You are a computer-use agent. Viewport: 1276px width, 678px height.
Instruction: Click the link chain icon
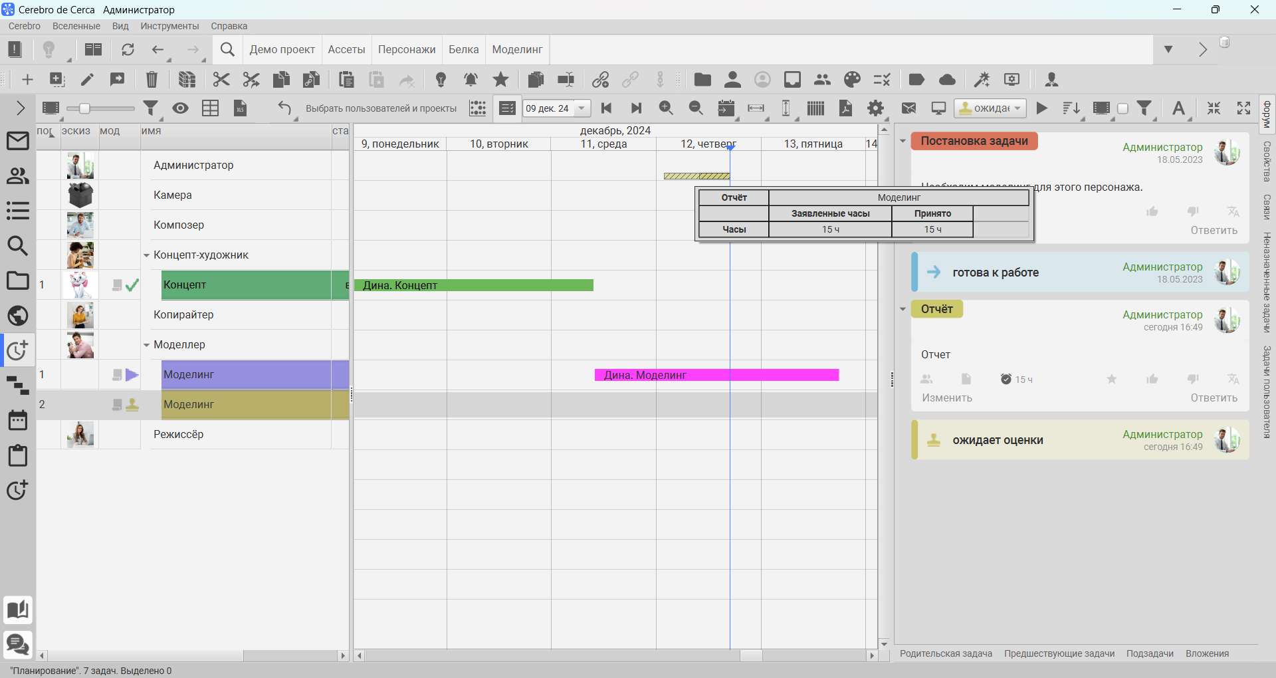coord(601,80)
